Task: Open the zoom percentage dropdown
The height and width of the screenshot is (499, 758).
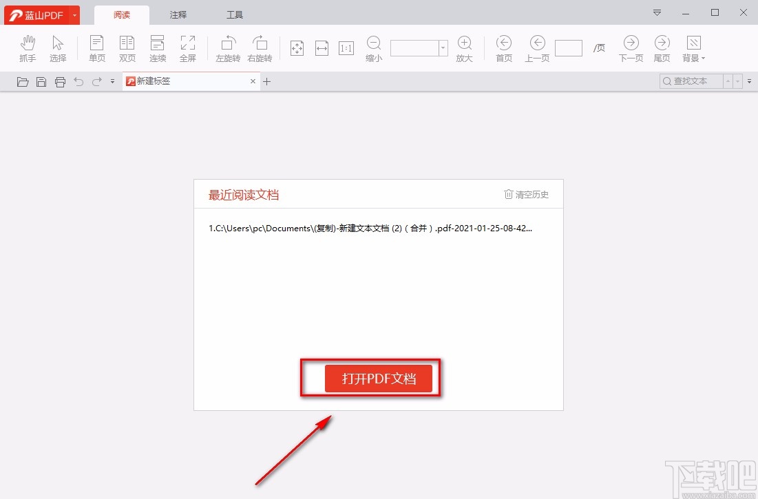Action: (x=443, y=47)
